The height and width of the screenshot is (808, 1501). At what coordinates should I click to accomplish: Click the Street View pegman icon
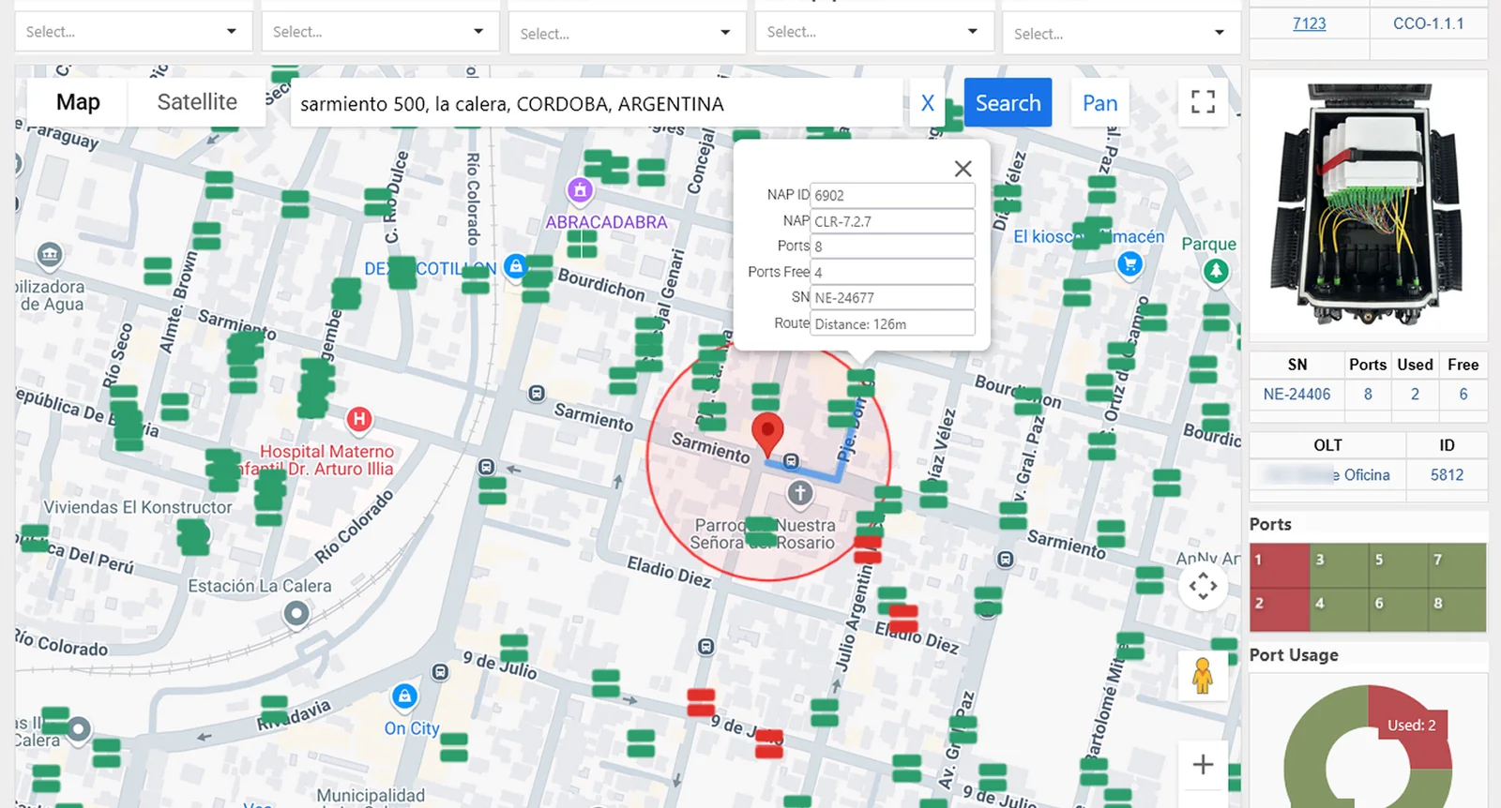click(x=1203, y=675)
